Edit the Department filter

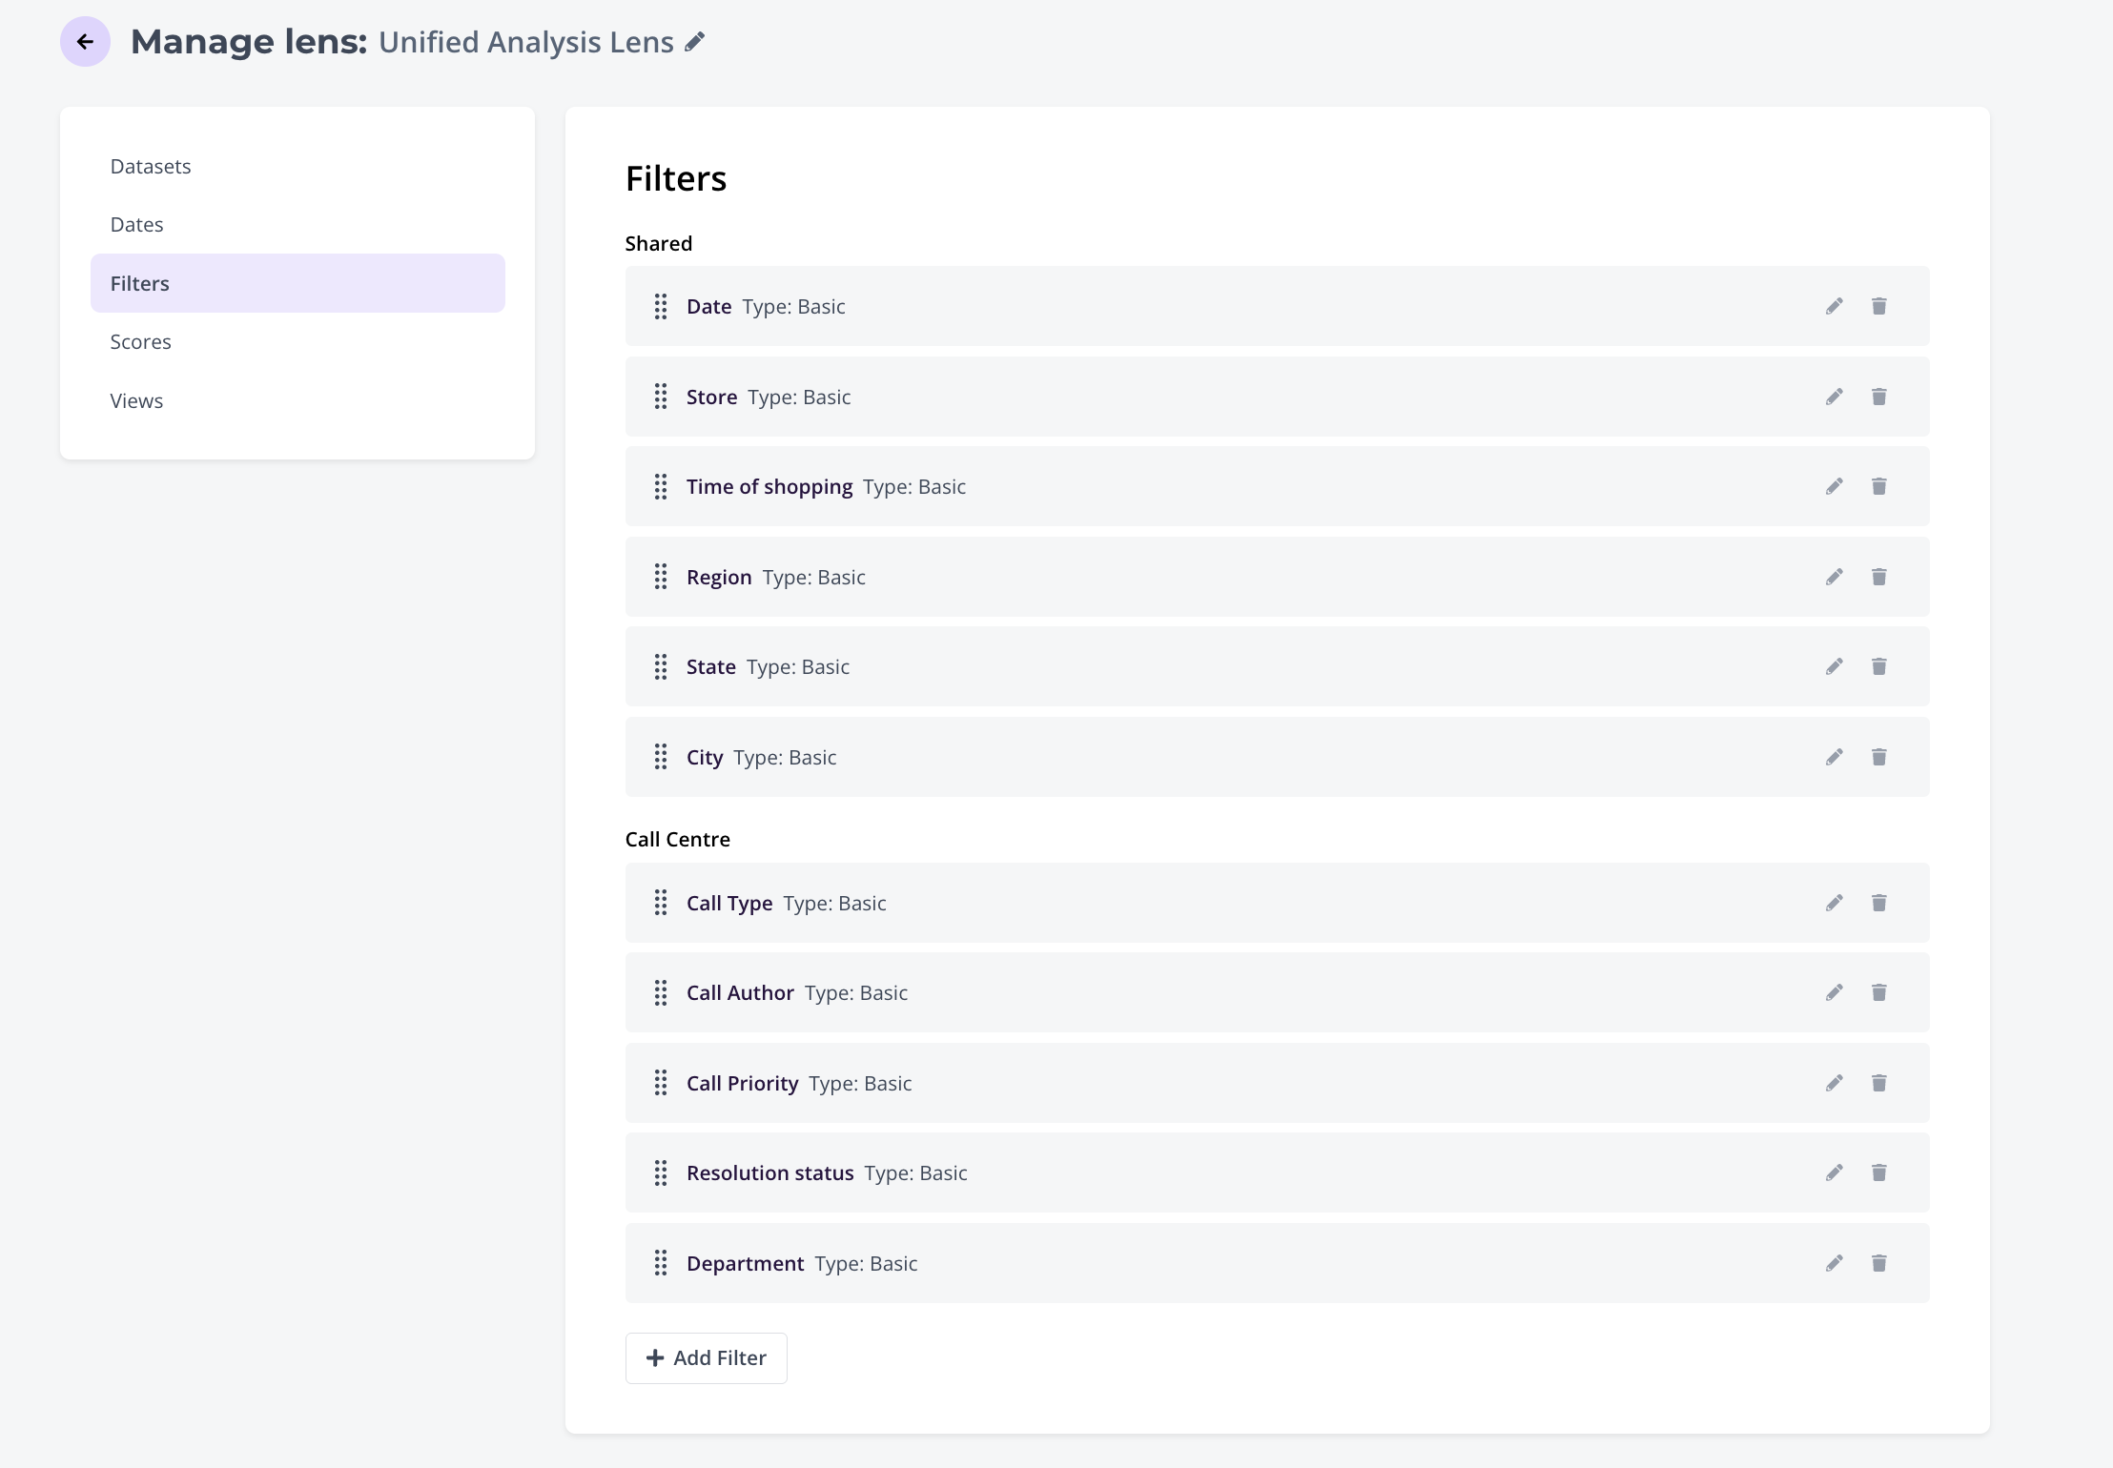pos(1834,1263)
